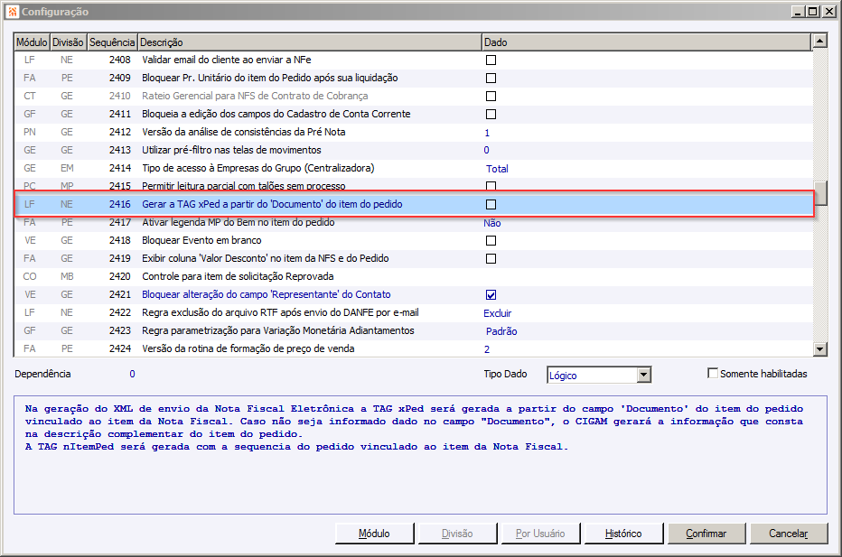
Task: Select row 'Versão da rotina de formação de preço'
Action: click(412, 348)
